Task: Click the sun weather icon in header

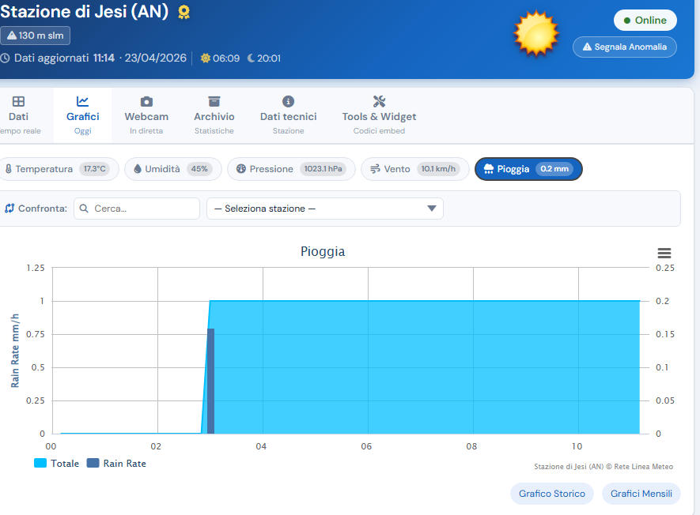Action: pos(535,34)
